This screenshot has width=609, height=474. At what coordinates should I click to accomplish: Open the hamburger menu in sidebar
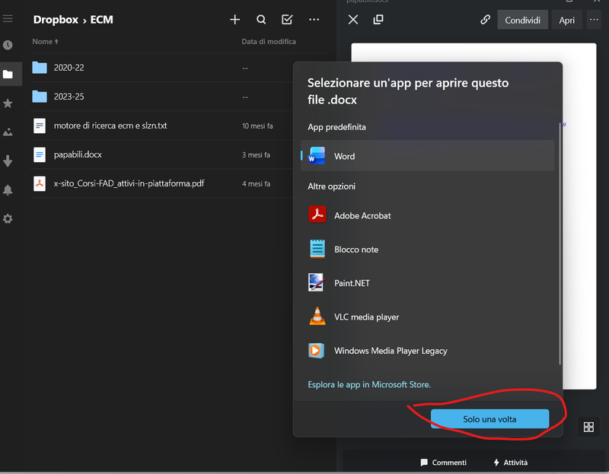(x=8, y=18)
